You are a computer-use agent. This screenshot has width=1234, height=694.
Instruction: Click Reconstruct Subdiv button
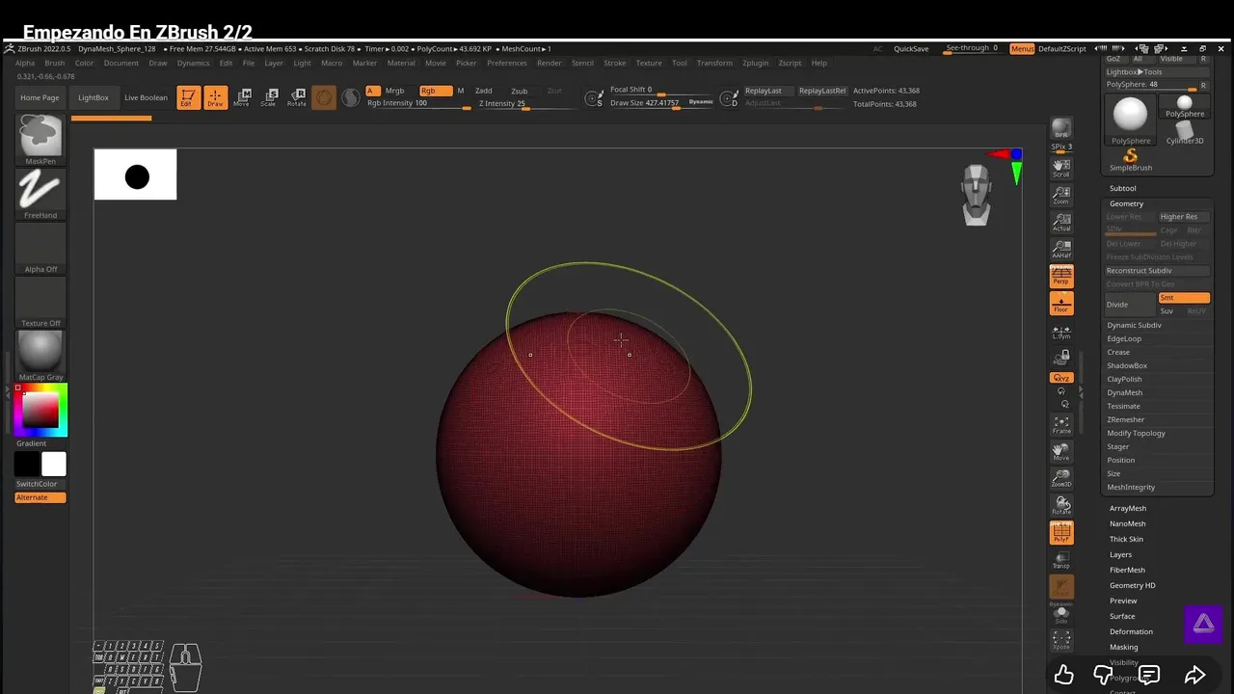pos(1157,271)
